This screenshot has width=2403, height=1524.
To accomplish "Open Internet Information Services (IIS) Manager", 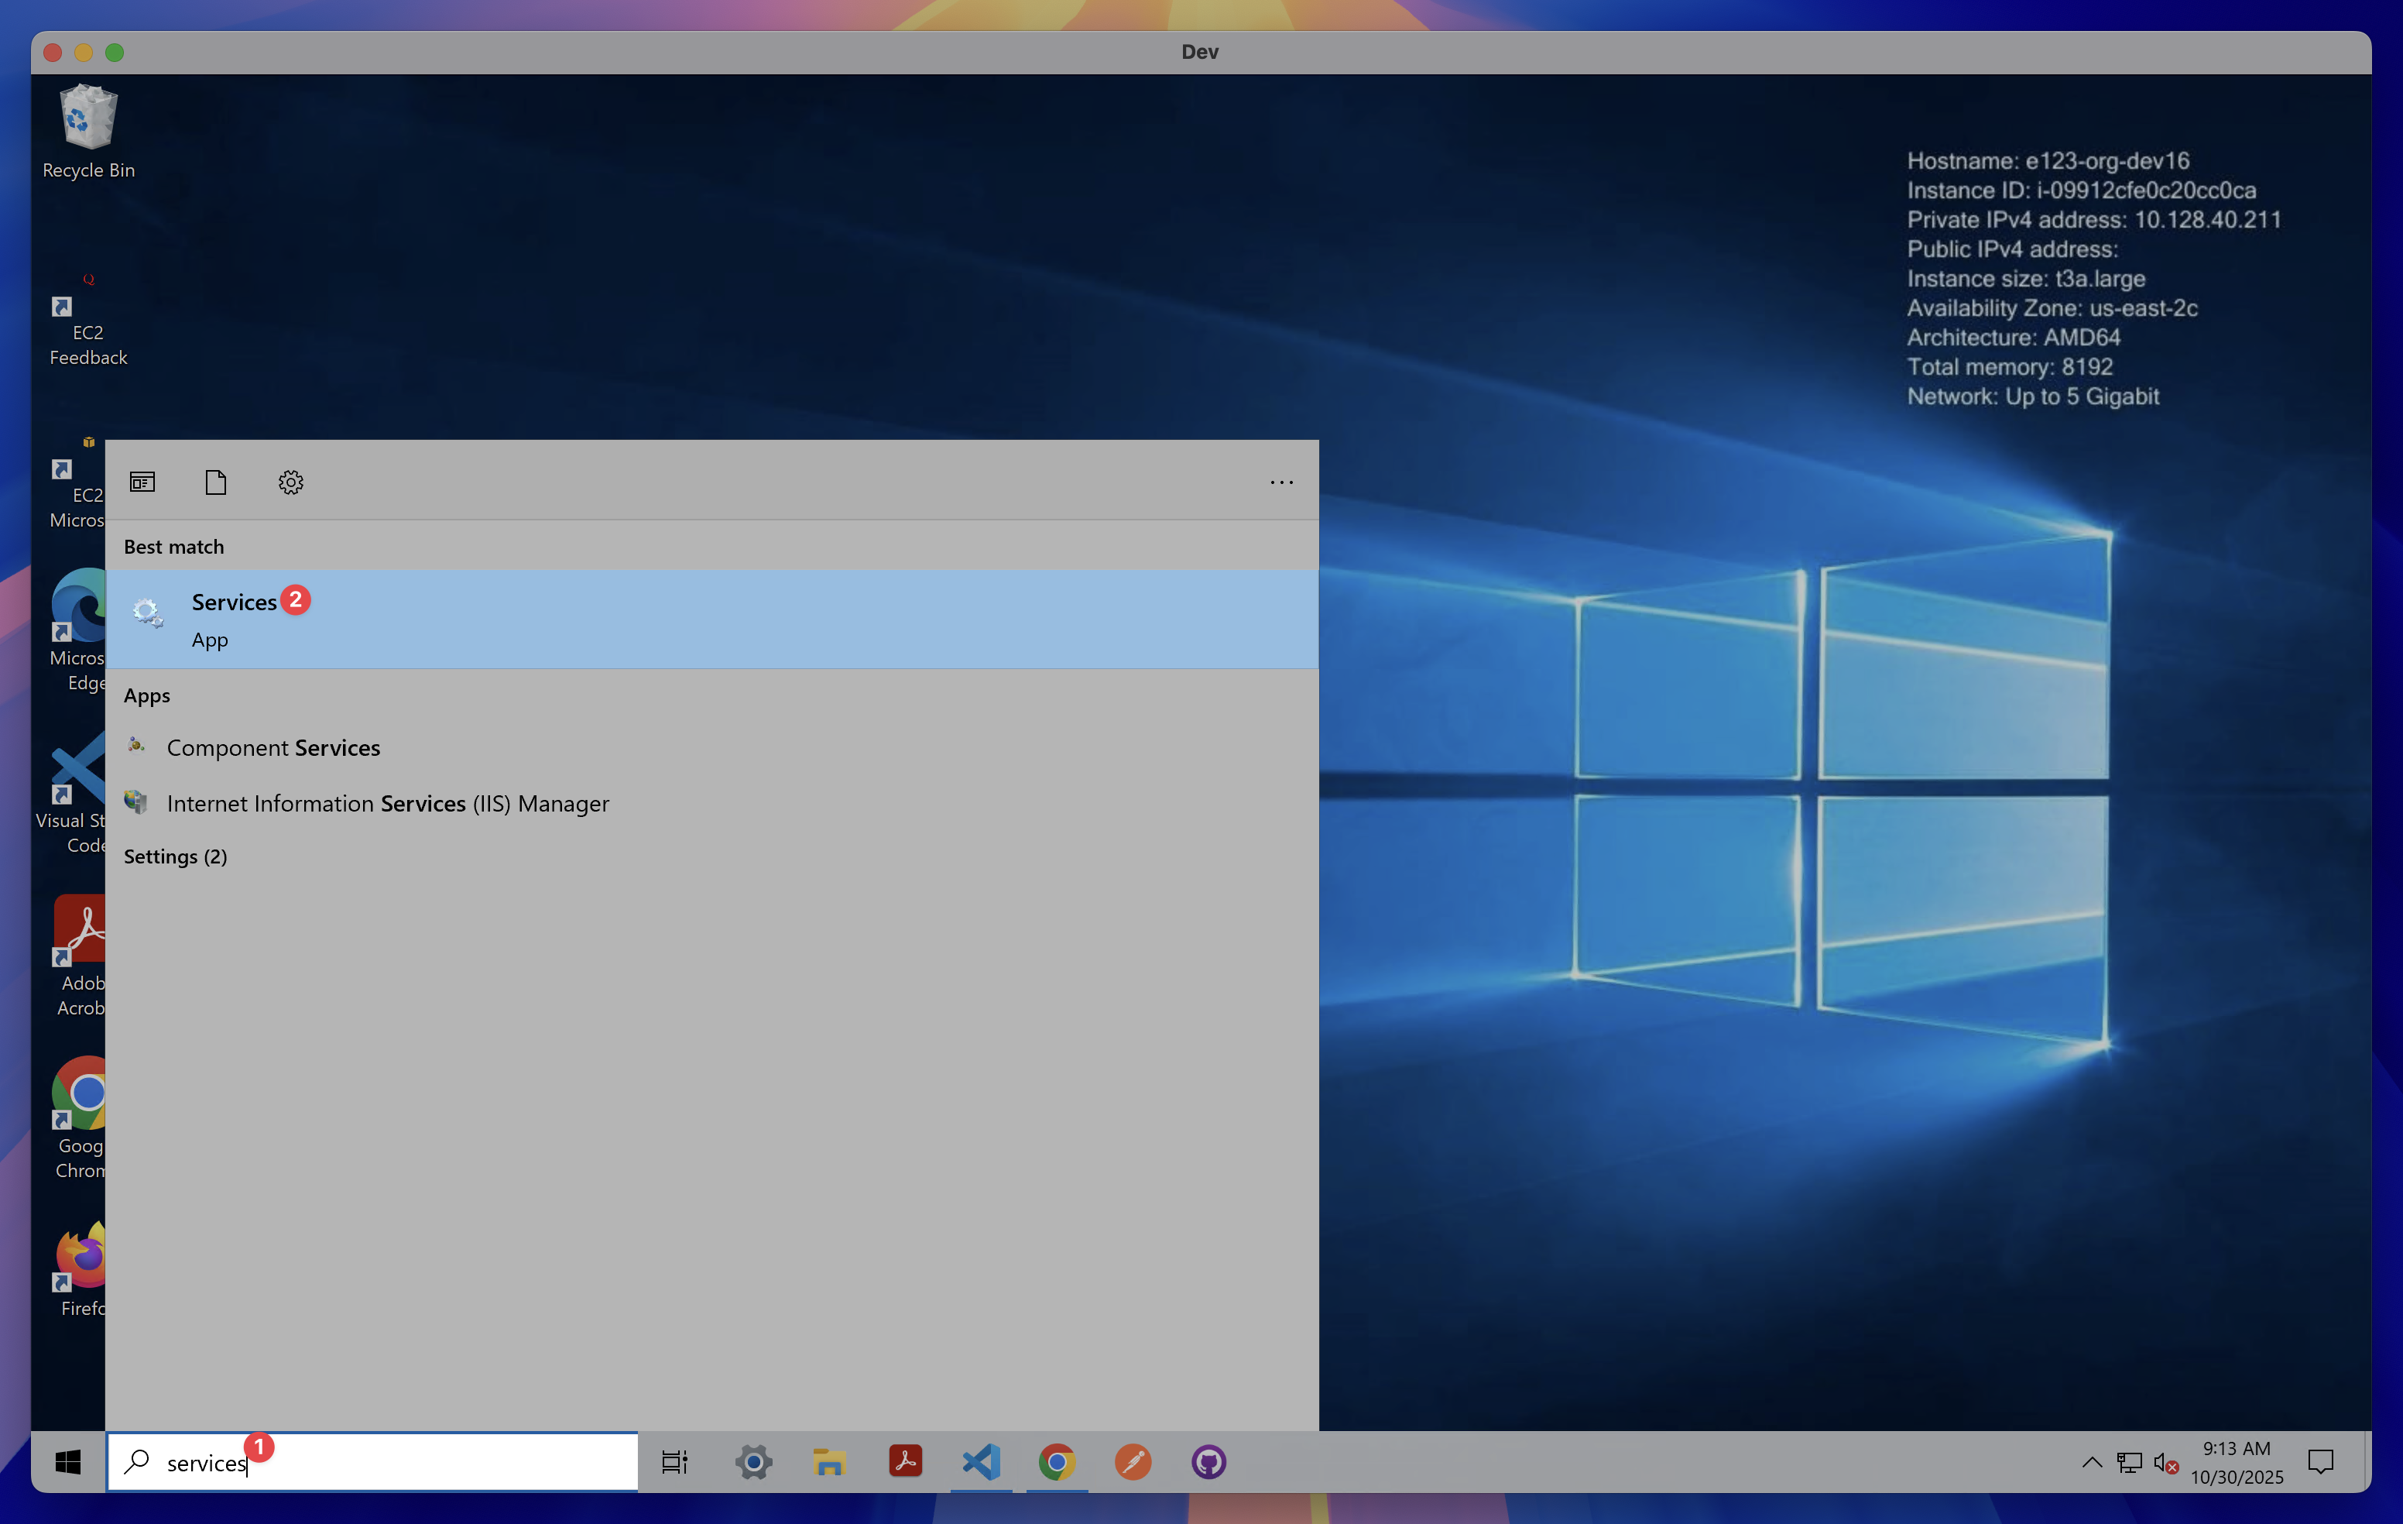I will (x=388, y=803).
